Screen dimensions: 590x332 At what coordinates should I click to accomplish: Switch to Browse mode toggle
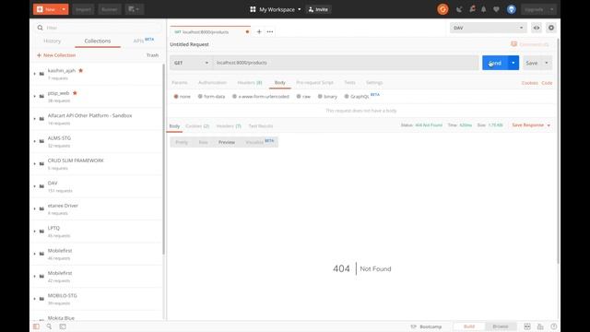pos(500,326)
